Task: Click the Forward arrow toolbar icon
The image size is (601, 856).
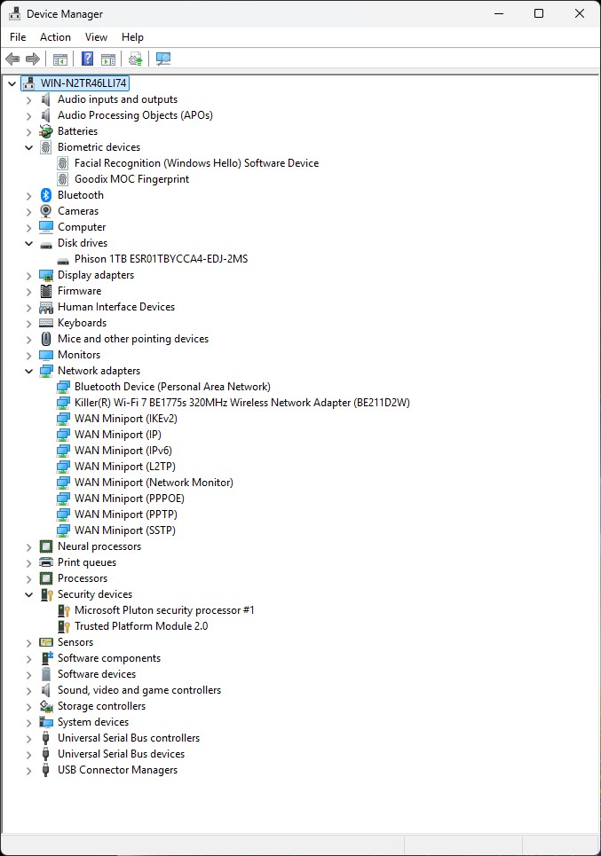Action: click(33, 59)
